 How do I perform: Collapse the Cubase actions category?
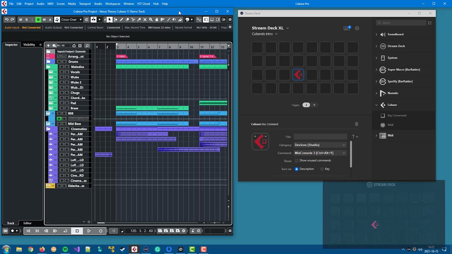376,105
